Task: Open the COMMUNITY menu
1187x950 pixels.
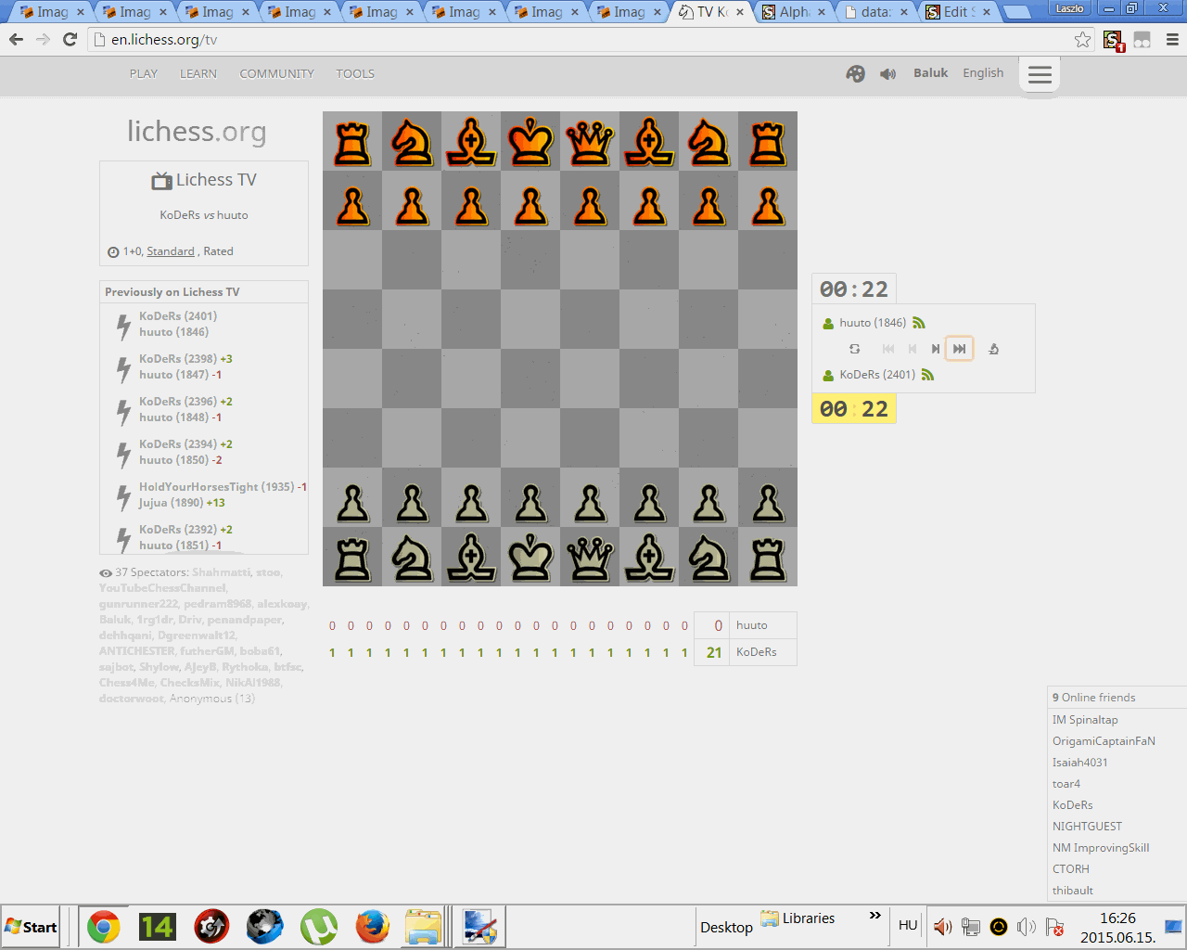Action: tap(276, 73)
